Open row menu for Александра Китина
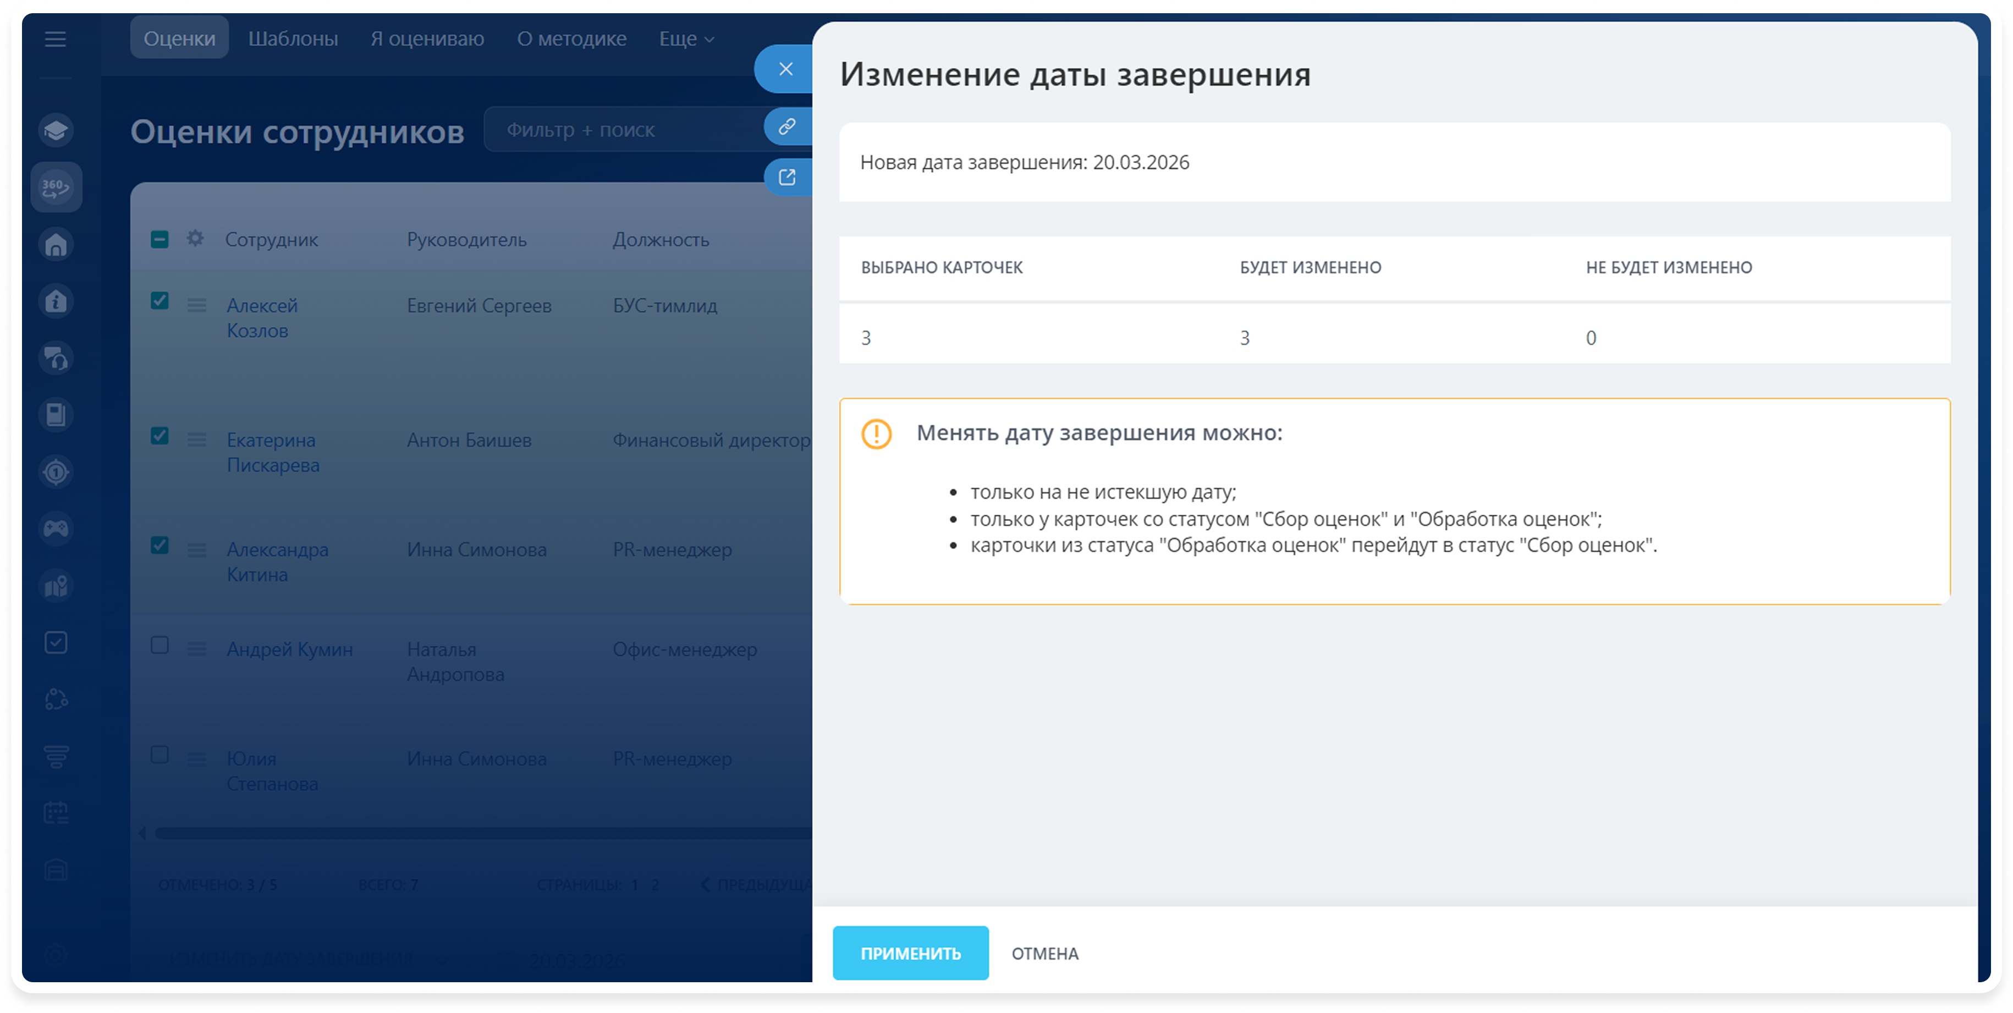 click(x=197, y=550)
